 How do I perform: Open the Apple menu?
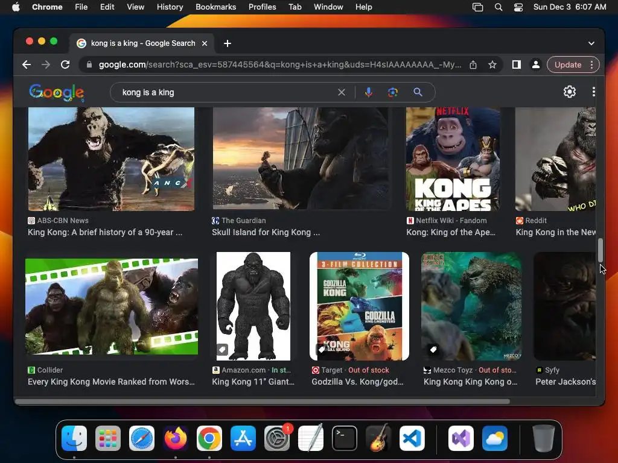click(16, 7)
